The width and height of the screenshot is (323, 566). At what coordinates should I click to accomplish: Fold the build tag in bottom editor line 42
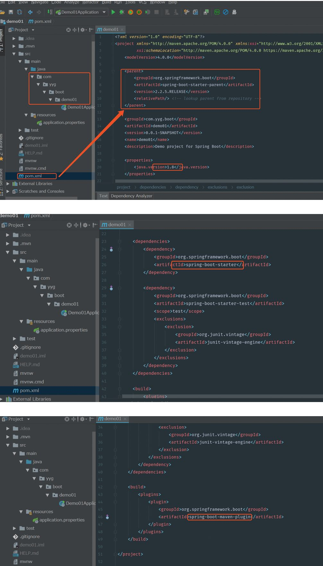(115, 487)
